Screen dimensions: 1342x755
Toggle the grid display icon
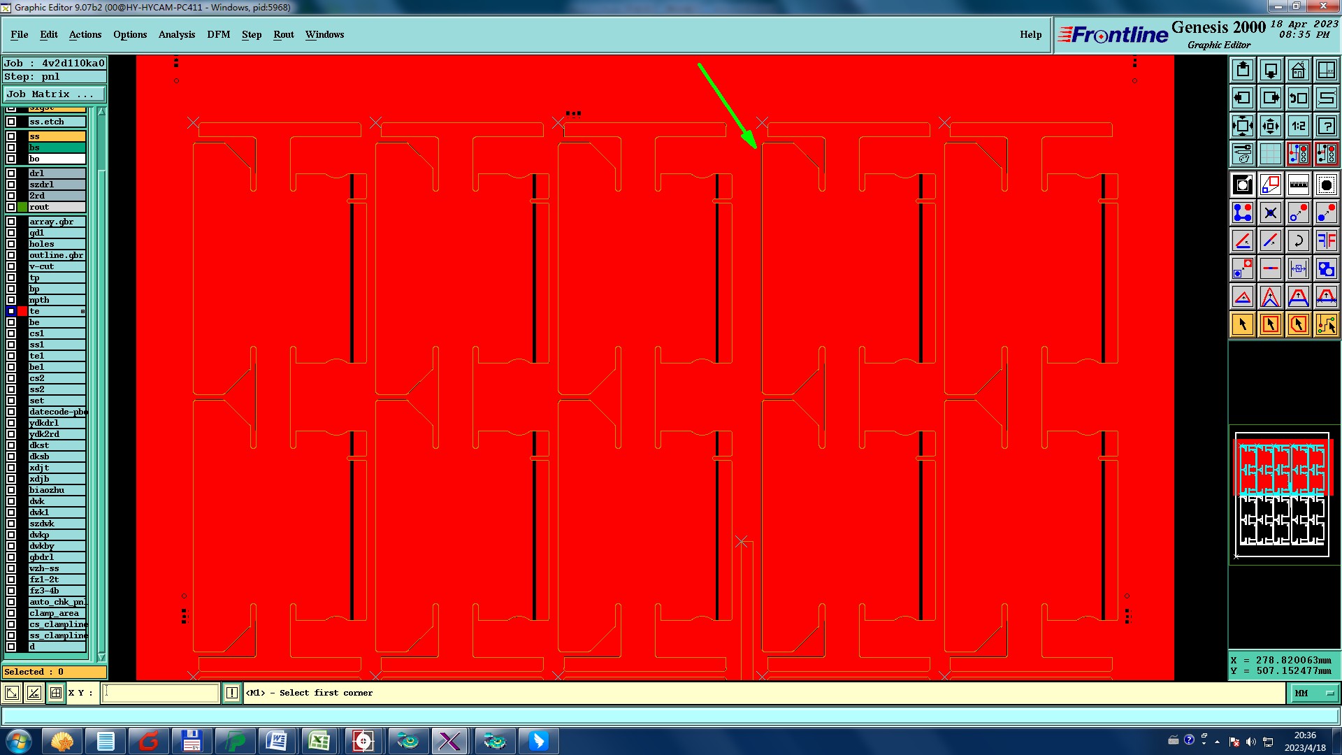pyautogui.click(x=1270, y=154)
